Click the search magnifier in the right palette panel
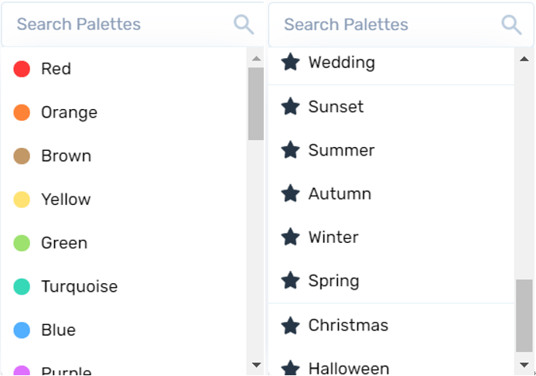536x376 pixels. coord(511,25)
